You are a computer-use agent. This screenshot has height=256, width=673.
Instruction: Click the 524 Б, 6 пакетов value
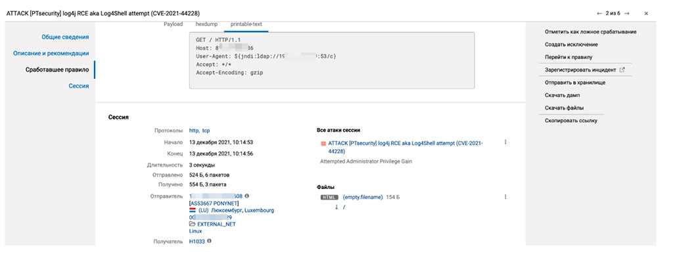210,175
